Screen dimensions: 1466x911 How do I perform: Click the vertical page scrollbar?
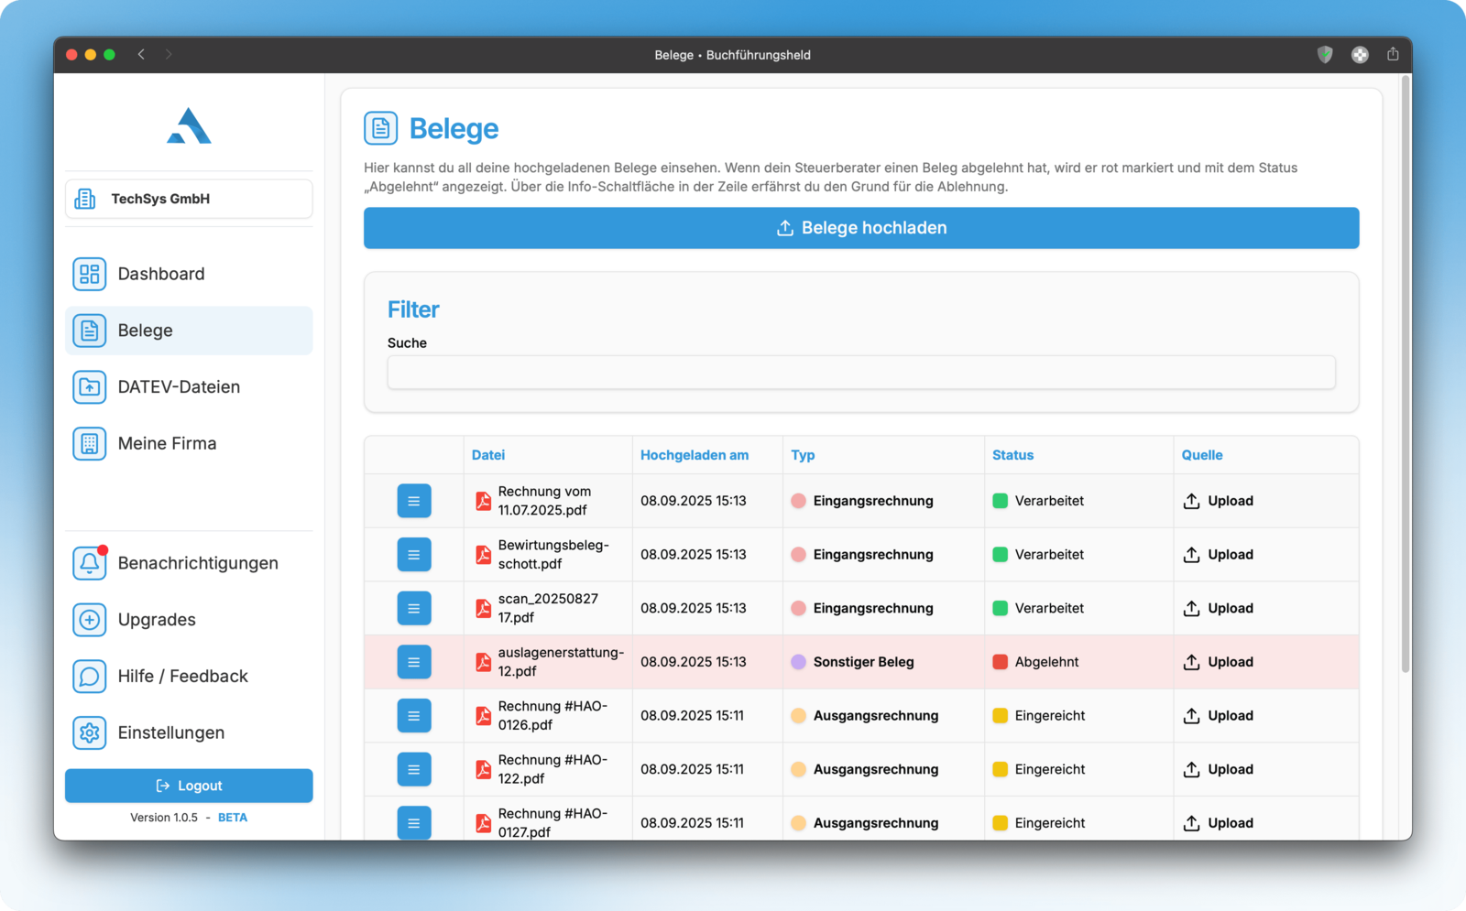click(x=1406, y=374)
